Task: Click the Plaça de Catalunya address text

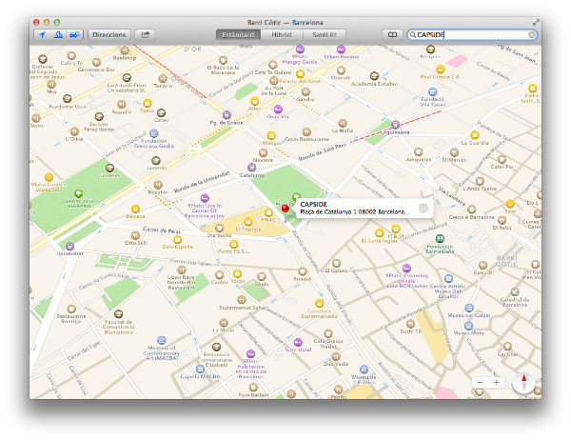Action: pyautogui.click(x=354, y=211)
